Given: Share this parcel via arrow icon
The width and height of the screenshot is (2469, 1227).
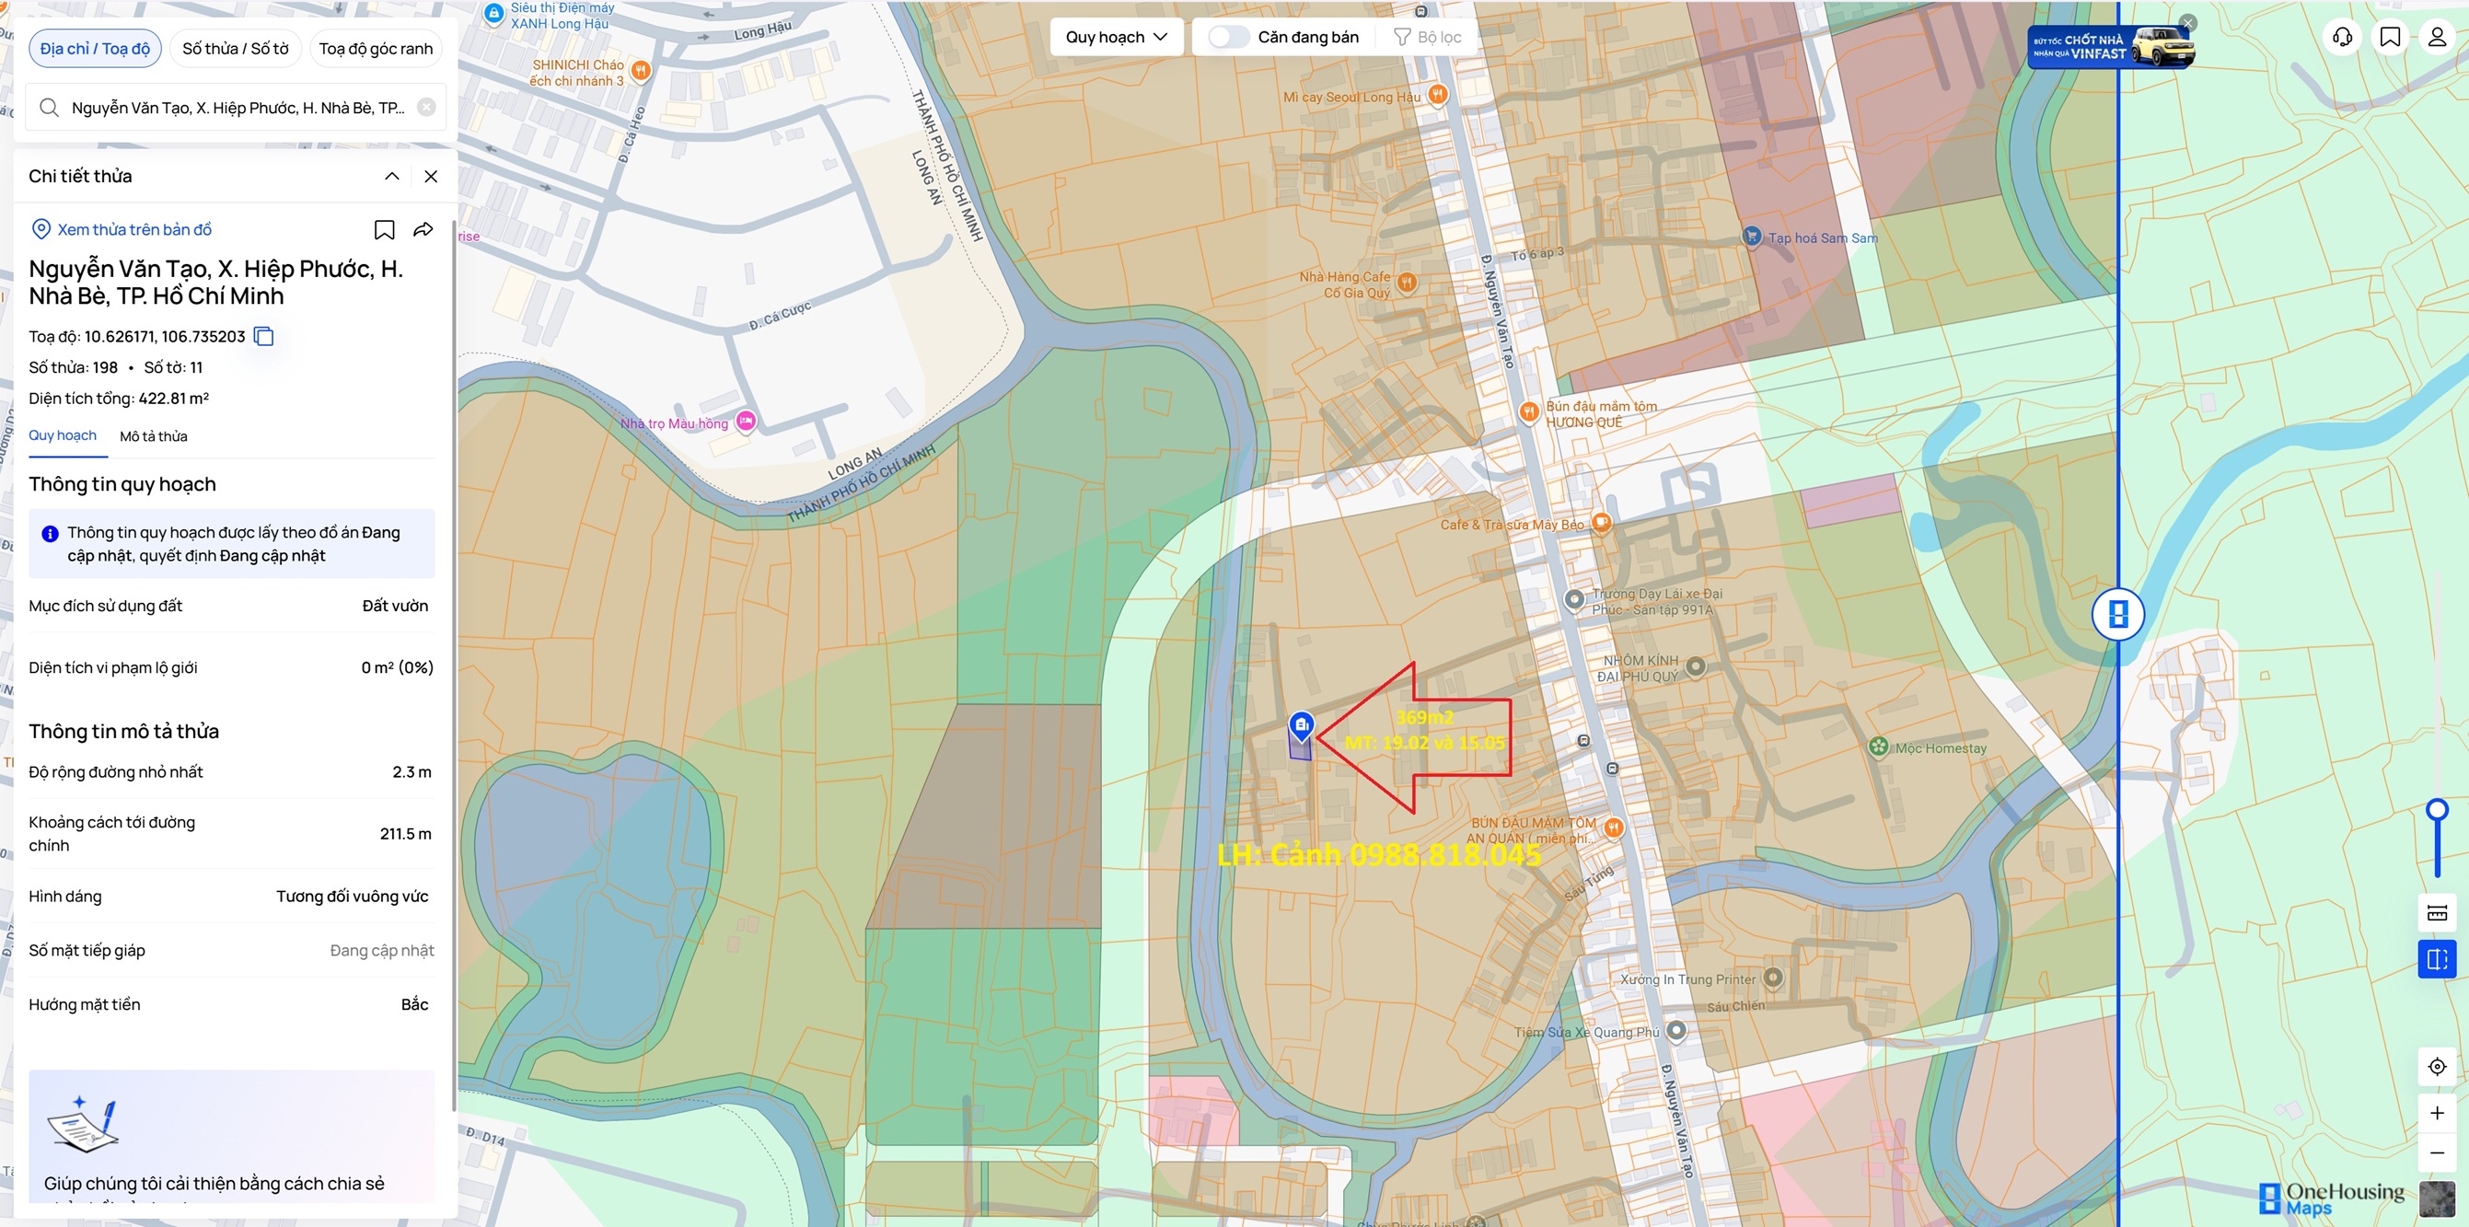Looking at the screenshot, I should [423, 230].
